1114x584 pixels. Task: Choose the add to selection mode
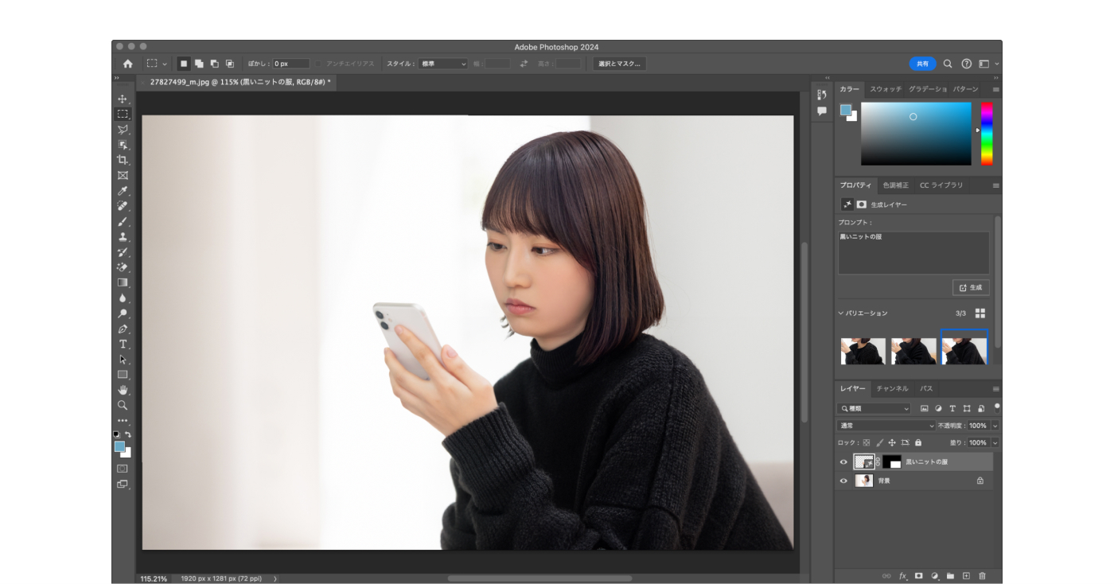pyautogui.click(x=199, y=64)
